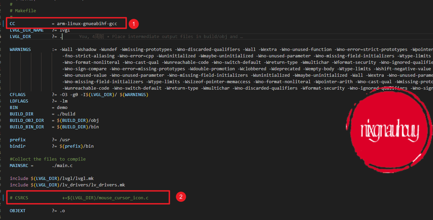This screenshot has width=433, height=220.
Task: Click the -fno-strict-aliasing flag
Action: (88, 56)
